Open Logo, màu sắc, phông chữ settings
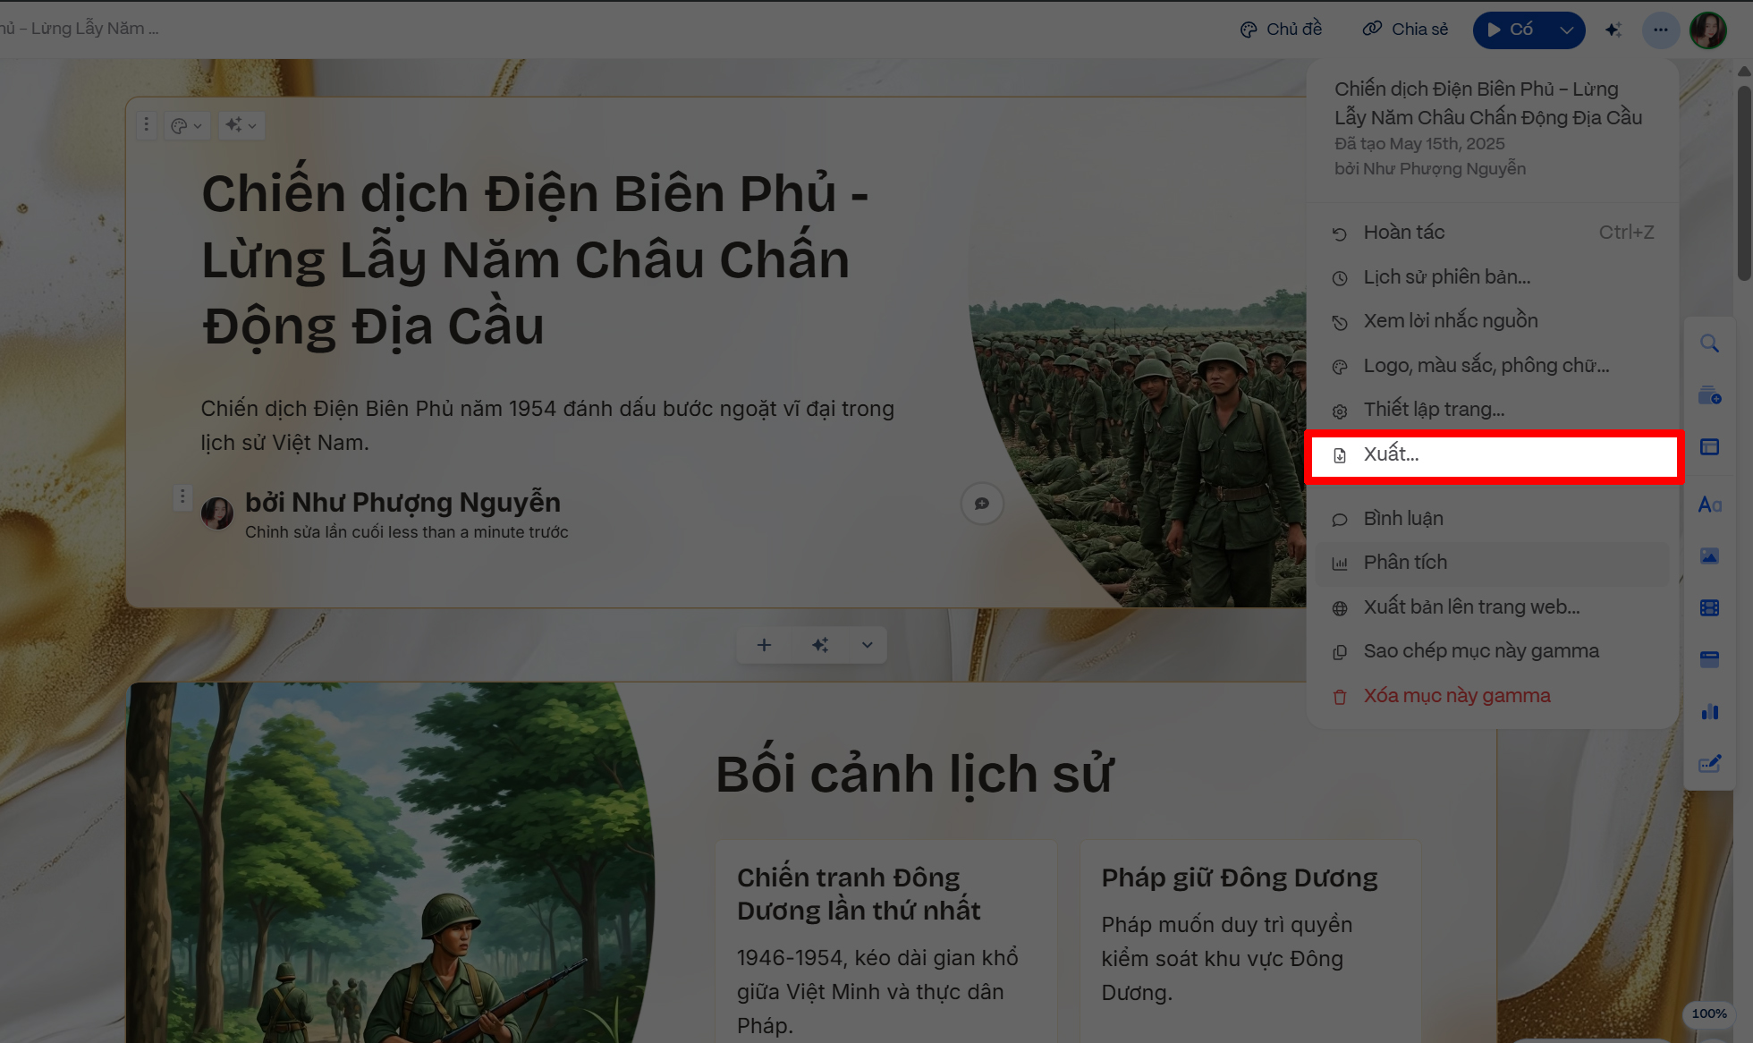This screenshot has height=1043, width=1753. point(1492,366)
